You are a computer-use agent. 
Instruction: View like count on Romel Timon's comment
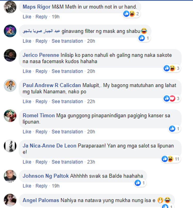(x=175, y=129)
